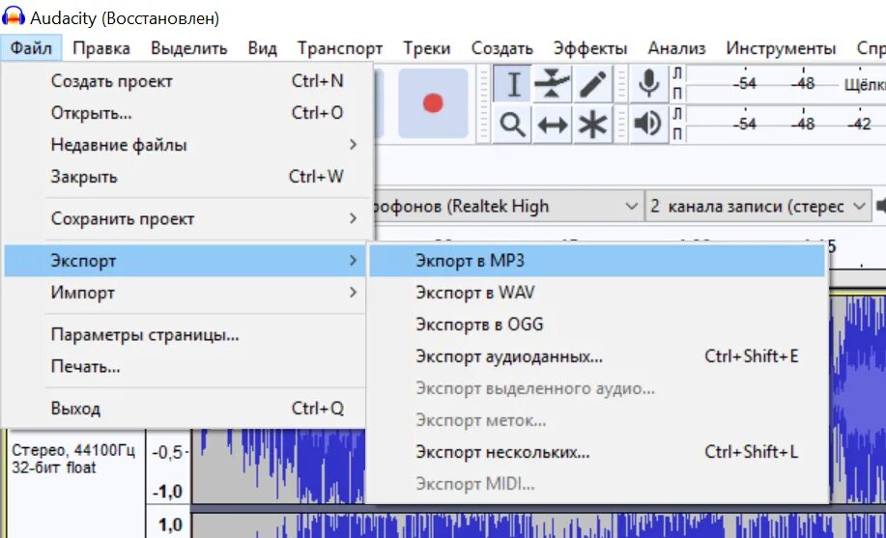Select the Zoom magnifier tool
This screenshot has width=886, height=538.
[x=512, y=125]
